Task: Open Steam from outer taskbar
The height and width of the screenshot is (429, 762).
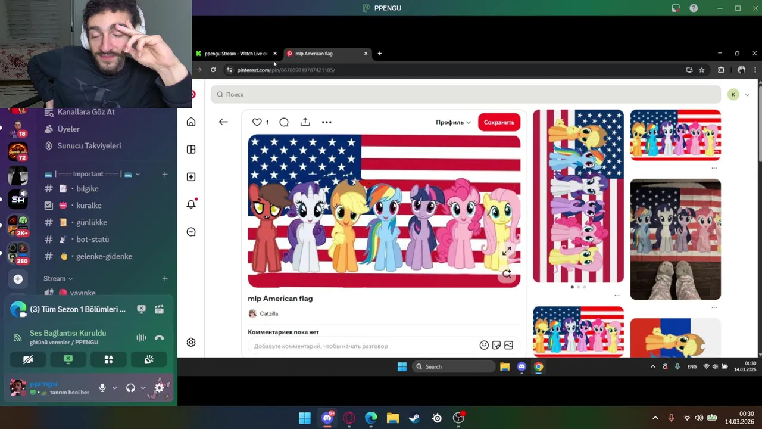Action: pyautogui.click(x=414, y=418)
